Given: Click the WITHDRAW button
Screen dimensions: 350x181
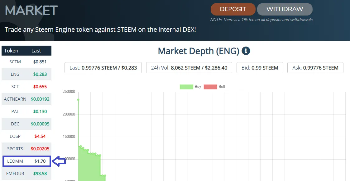Looking at the screenshot, I should point(285,9).
